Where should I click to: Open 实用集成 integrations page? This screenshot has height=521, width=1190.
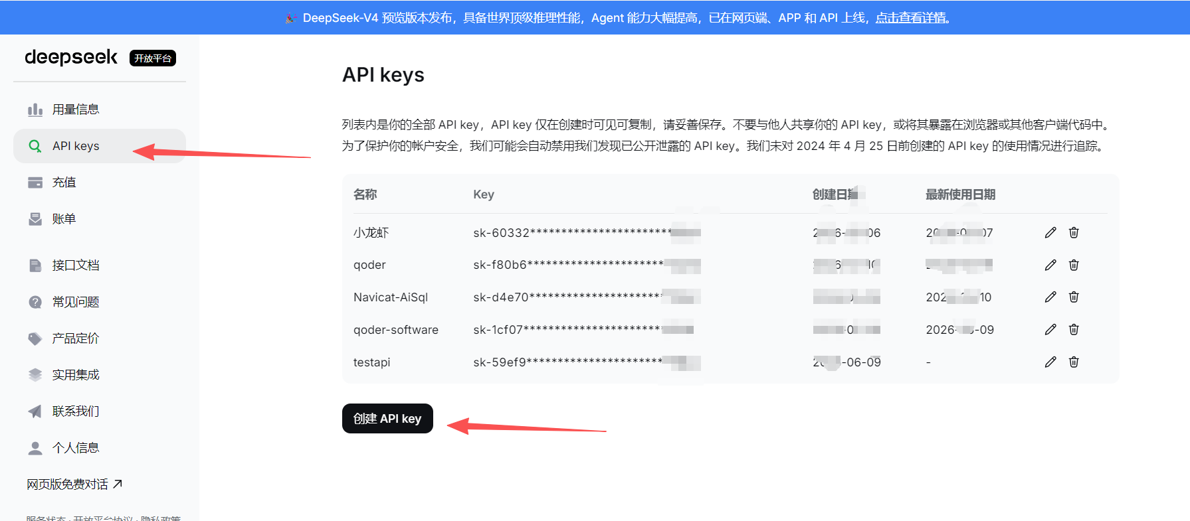click(x=100, y=375)
